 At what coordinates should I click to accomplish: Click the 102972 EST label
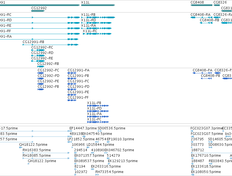(81, 172)
